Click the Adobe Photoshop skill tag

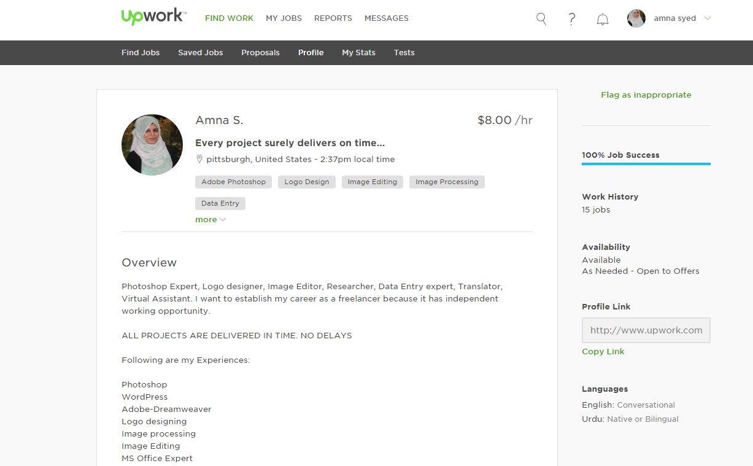(x=234, y=182)
